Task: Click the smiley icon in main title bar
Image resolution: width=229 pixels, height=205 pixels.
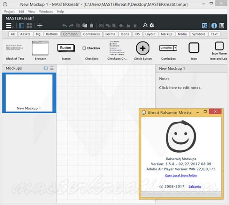Action: (5, 4)
